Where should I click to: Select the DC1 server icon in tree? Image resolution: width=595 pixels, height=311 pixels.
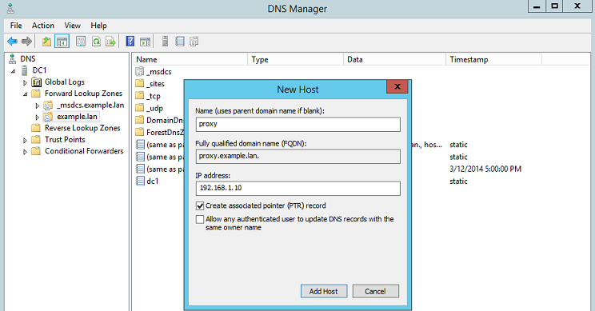(25, 70)
